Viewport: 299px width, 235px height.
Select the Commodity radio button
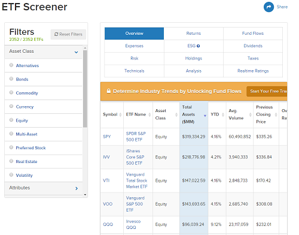tap(11, 92)
